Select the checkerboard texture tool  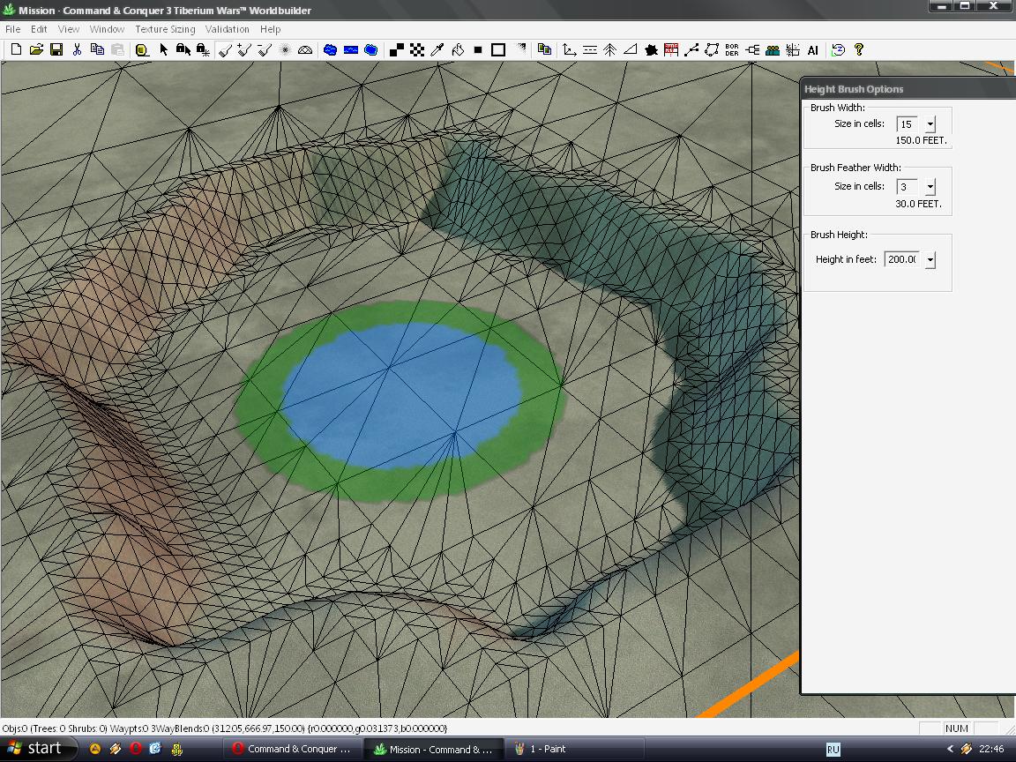(x=416, y=50)
